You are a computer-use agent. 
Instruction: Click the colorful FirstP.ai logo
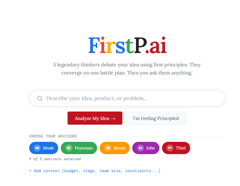[128, 45]
